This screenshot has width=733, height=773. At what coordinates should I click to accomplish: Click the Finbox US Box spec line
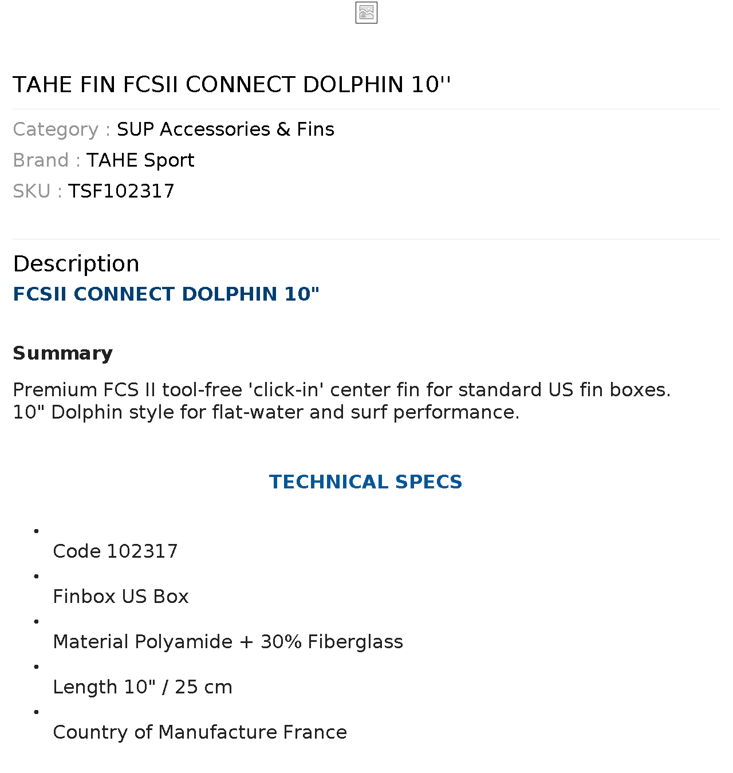click(x=121, y=597)
